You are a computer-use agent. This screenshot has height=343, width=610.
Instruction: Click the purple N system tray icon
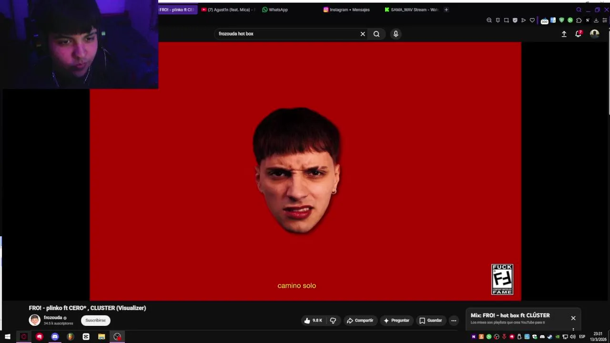pos(474,337)
